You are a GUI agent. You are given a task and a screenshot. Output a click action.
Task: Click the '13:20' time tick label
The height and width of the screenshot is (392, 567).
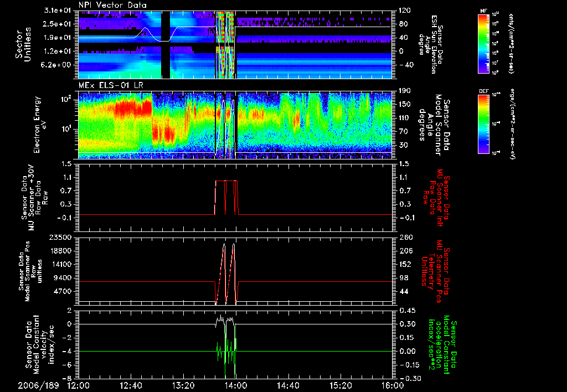click(x=183, y=385)
